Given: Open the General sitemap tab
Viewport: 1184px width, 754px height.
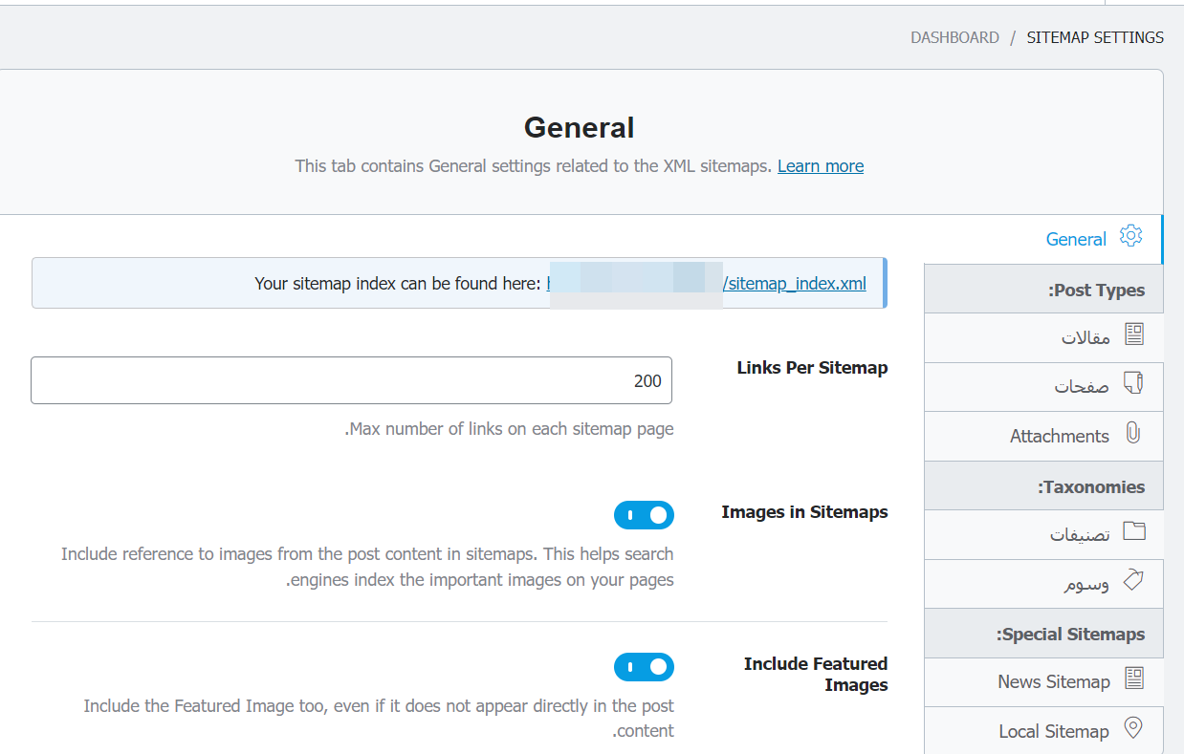Looking at the screenshot, I should click(x=1076, y=240).
